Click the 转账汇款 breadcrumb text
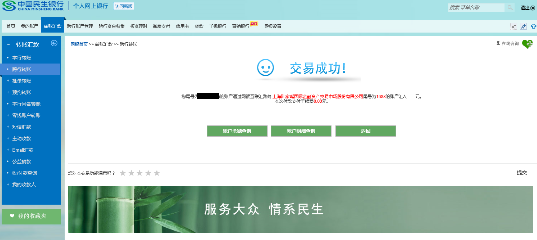Image resolution: width=537 pixels, height=240 pixels. pos(104,44)
